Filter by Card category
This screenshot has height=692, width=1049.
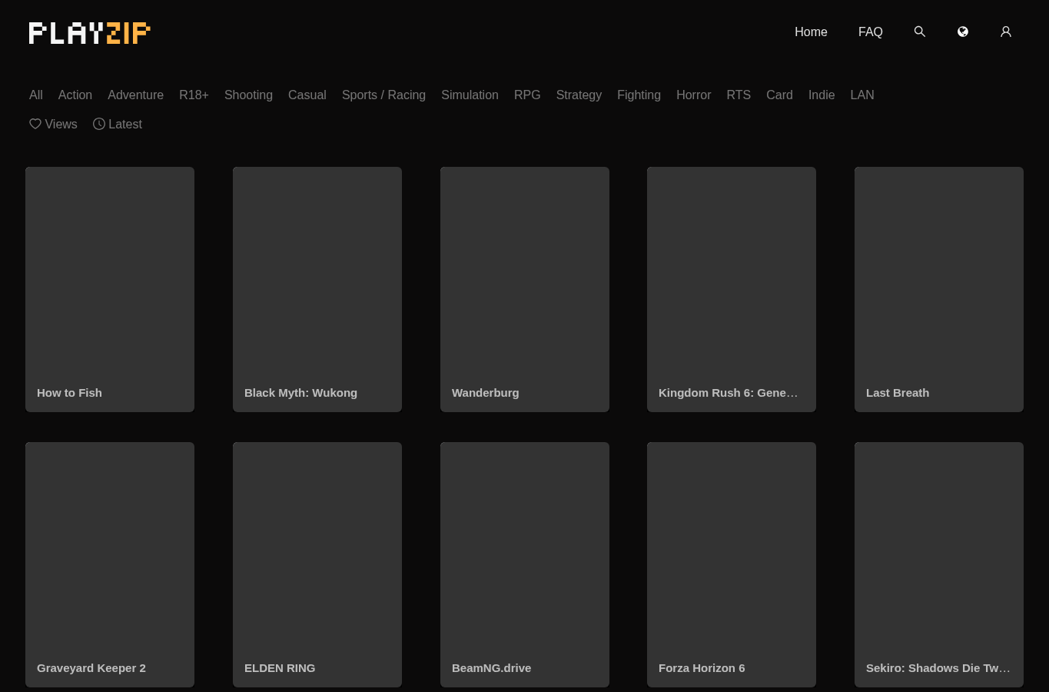(x=779, y=95)
